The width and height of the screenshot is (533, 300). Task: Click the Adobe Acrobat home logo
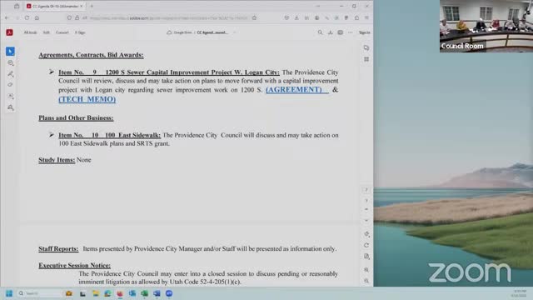(x=9, y=32)
